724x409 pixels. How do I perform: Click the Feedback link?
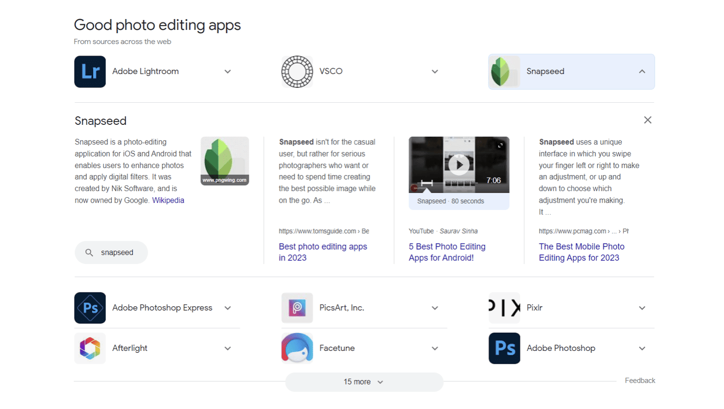coord(640,380)
